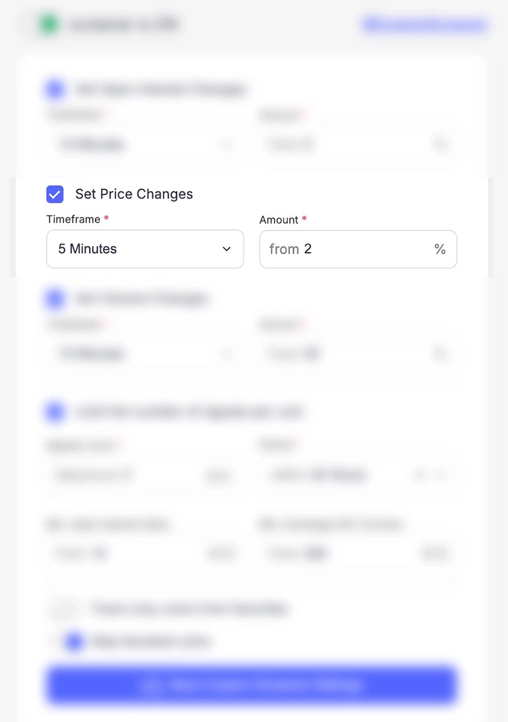Click the bottom-left minimum value input field
508x722 pixels.
(128, 552)
